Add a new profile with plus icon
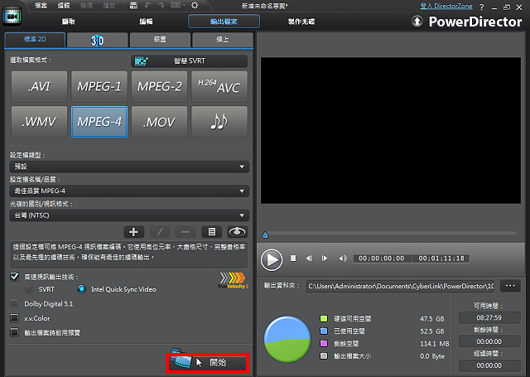 click(133, 232)
